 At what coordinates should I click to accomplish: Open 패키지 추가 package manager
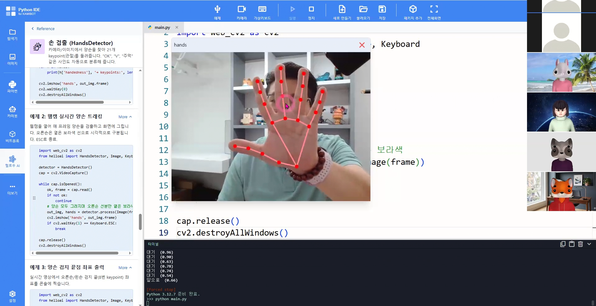(x=413, y=12)
